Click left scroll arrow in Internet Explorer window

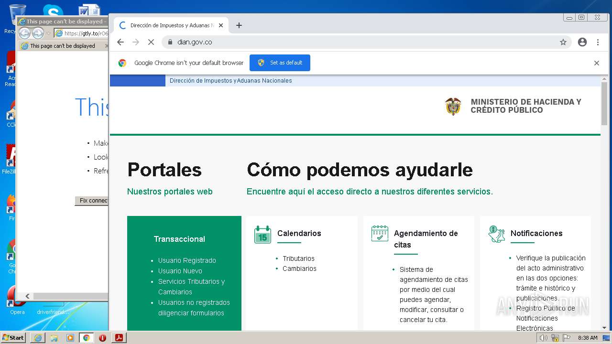pyautogui.click(x=27, y=296)
